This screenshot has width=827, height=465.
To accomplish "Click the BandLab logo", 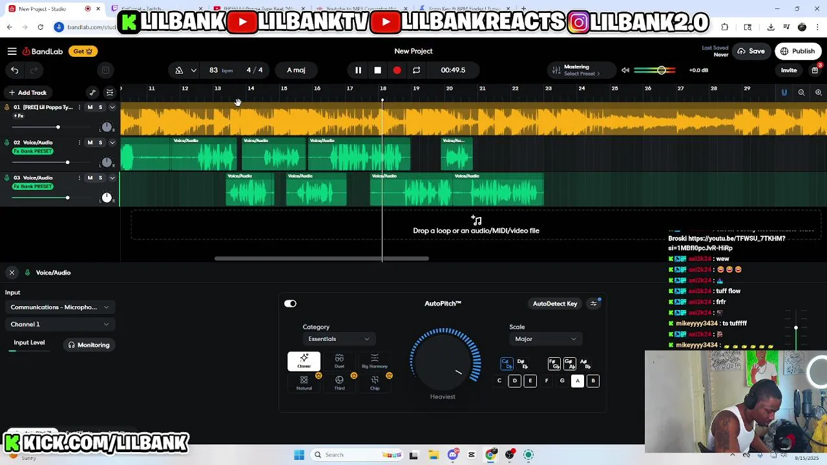I will [x=42, y=51].
